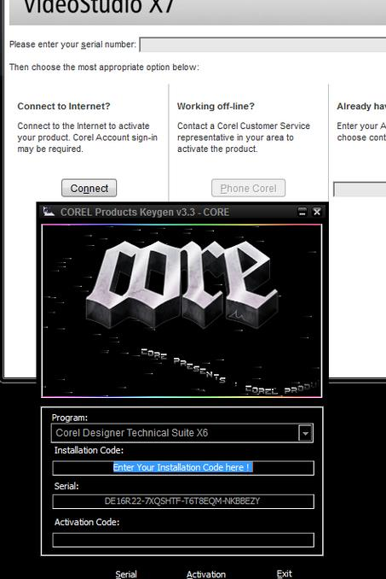Close the COREL Products Keygen window
Viewport: 386px width, 579px height.
point(317,212)
